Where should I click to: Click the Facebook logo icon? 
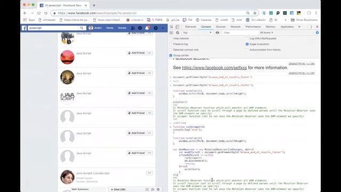[25, 28]
